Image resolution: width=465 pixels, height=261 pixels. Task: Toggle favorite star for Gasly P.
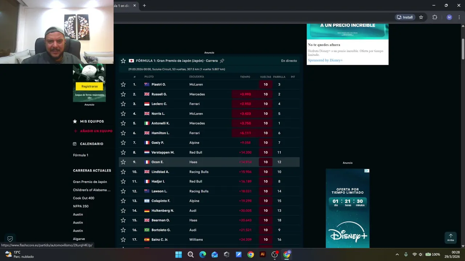pyautogui.click(x=123, y=142)
